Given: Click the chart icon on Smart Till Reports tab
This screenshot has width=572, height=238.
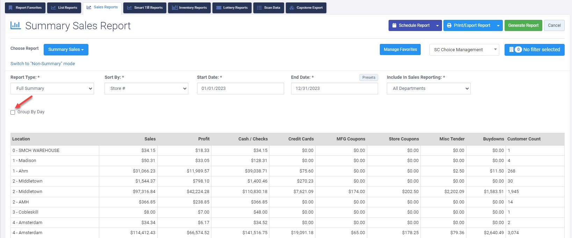Looking at the screenshot, I should click(x=129, y=8).
